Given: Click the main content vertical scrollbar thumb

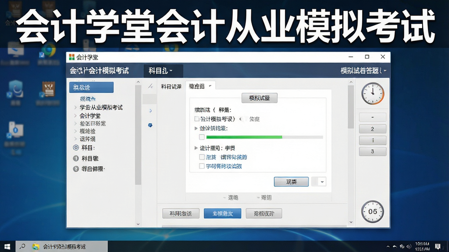Looking at the screenshot, I should tap(351, 107).
